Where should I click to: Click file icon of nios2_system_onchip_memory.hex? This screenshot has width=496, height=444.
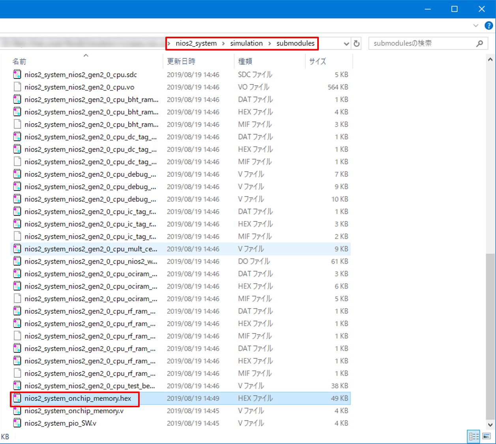point(17,398)
